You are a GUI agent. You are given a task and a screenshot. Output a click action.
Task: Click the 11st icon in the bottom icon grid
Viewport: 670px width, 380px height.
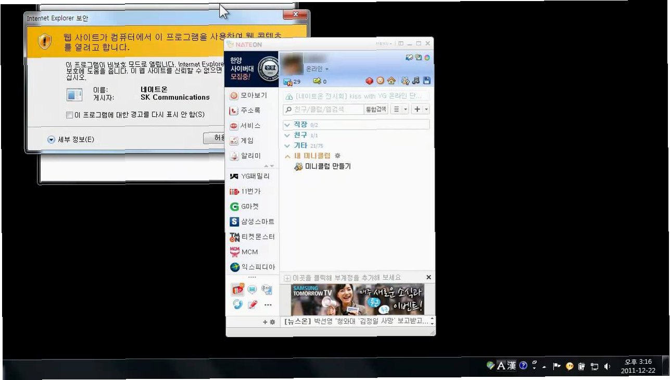238,289
